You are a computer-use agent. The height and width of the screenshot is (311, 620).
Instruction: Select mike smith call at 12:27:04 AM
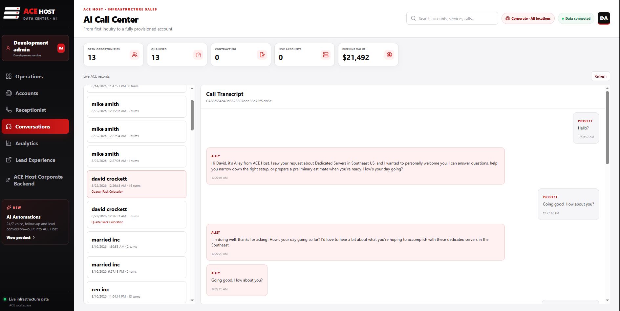[x=137, y=132]
